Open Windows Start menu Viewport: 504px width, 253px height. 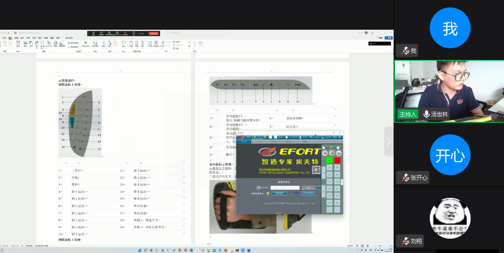(x=140, y=250)
